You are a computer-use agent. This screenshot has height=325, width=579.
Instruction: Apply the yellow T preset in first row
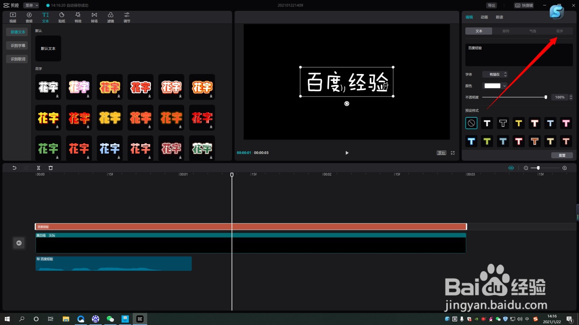click(519, 123)
